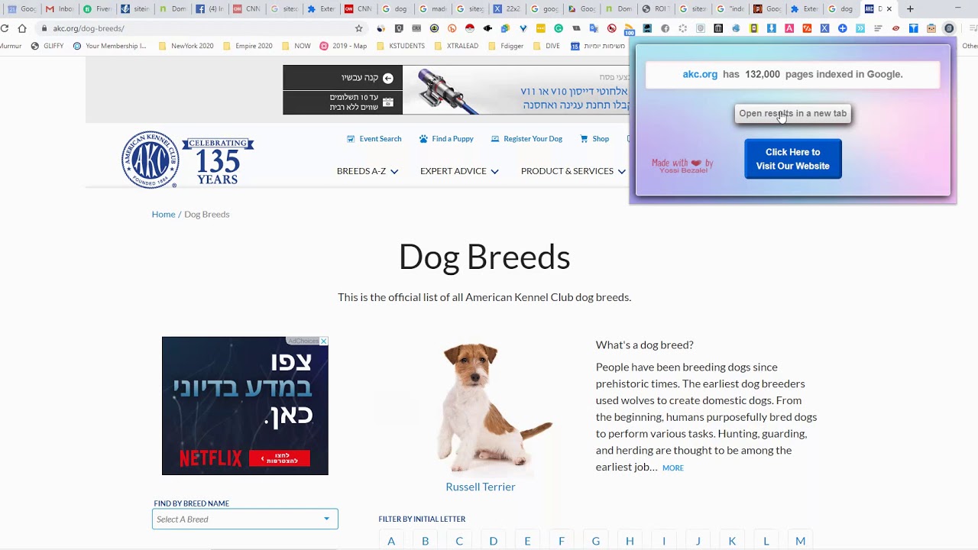Click the RSS feed extension icon with 100 badge
The height and width of the screenshot is (550, 978).
pos(629,30)
